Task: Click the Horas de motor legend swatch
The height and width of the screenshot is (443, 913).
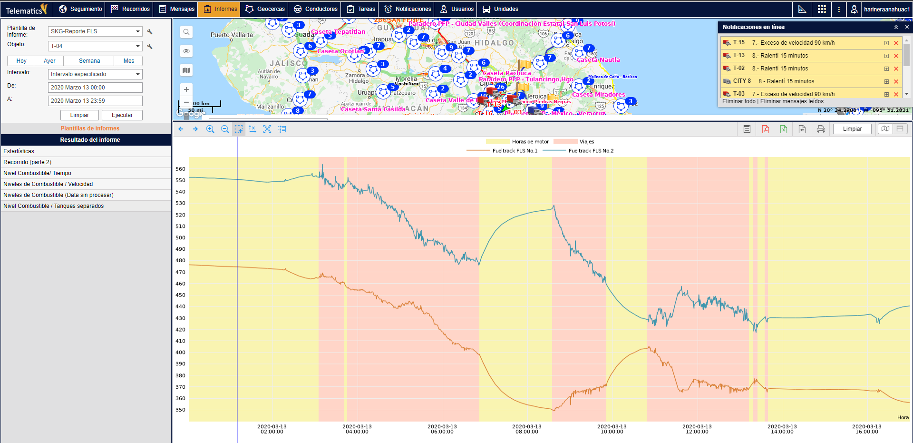Action: tap(497, 142)
